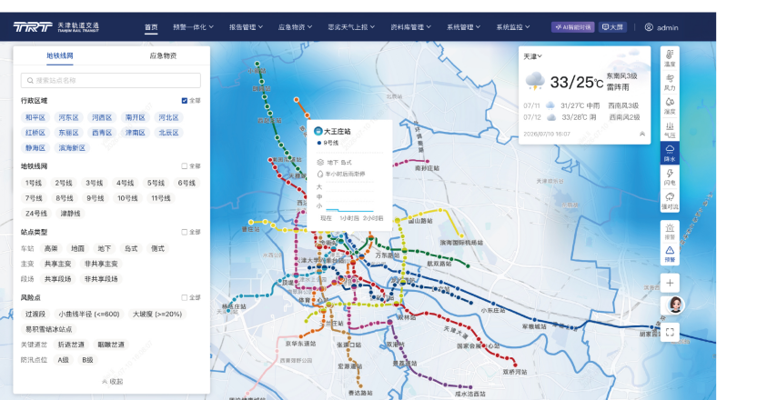Click the station name search field
Screen dimensions: 757x400
coord(111,81)
